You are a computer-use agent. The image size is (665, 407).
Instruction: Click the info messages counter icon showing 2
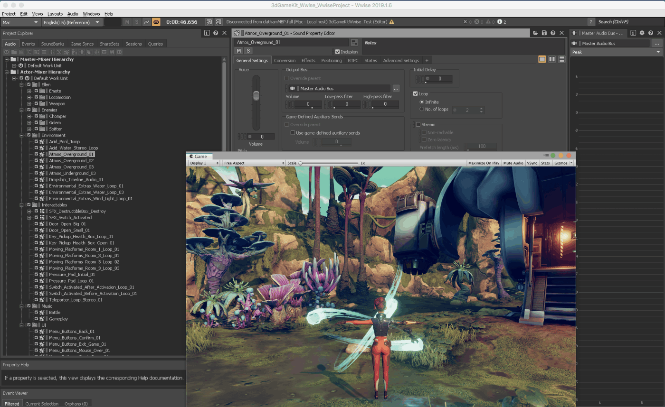(500, 22)
